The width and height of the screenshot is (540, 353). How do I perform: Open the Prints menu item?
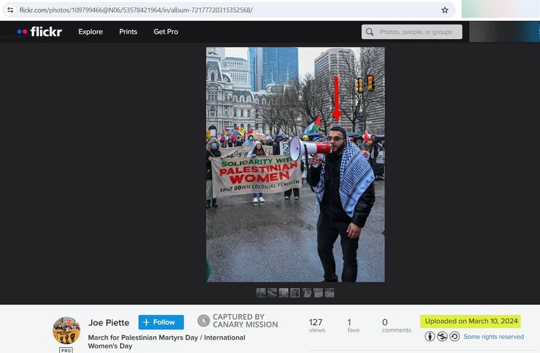point(128,32)
